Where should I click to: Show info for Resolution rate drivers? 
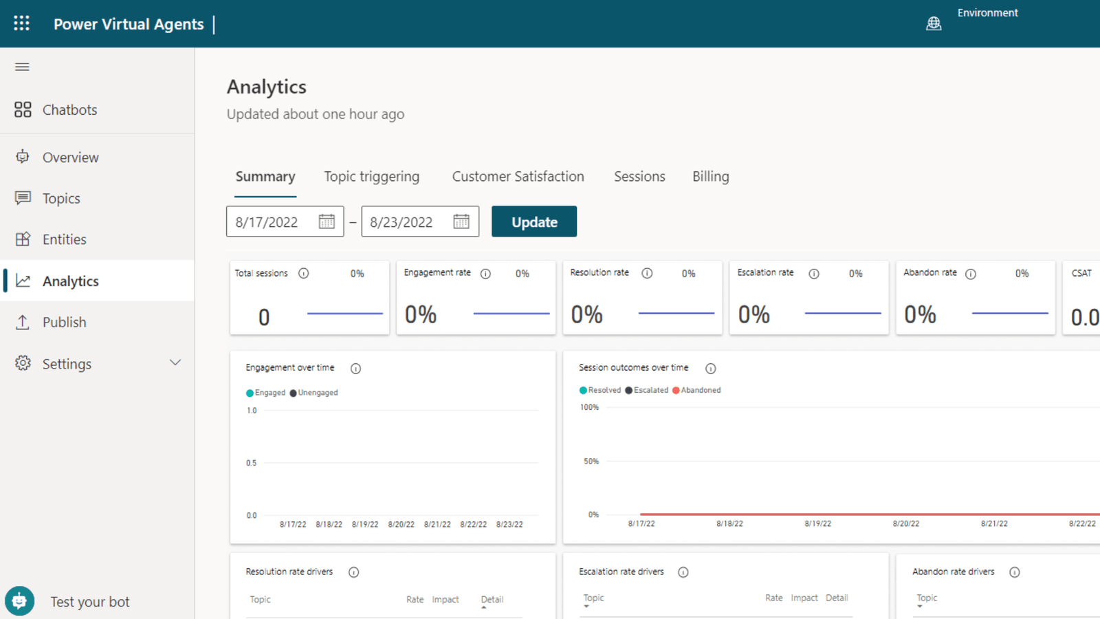coord(353,572)
